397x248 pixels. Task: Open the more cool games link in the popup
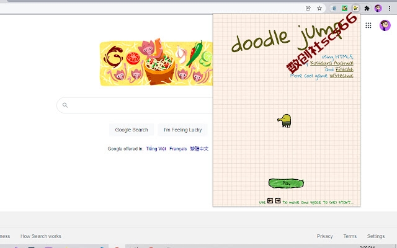(341, 76)
